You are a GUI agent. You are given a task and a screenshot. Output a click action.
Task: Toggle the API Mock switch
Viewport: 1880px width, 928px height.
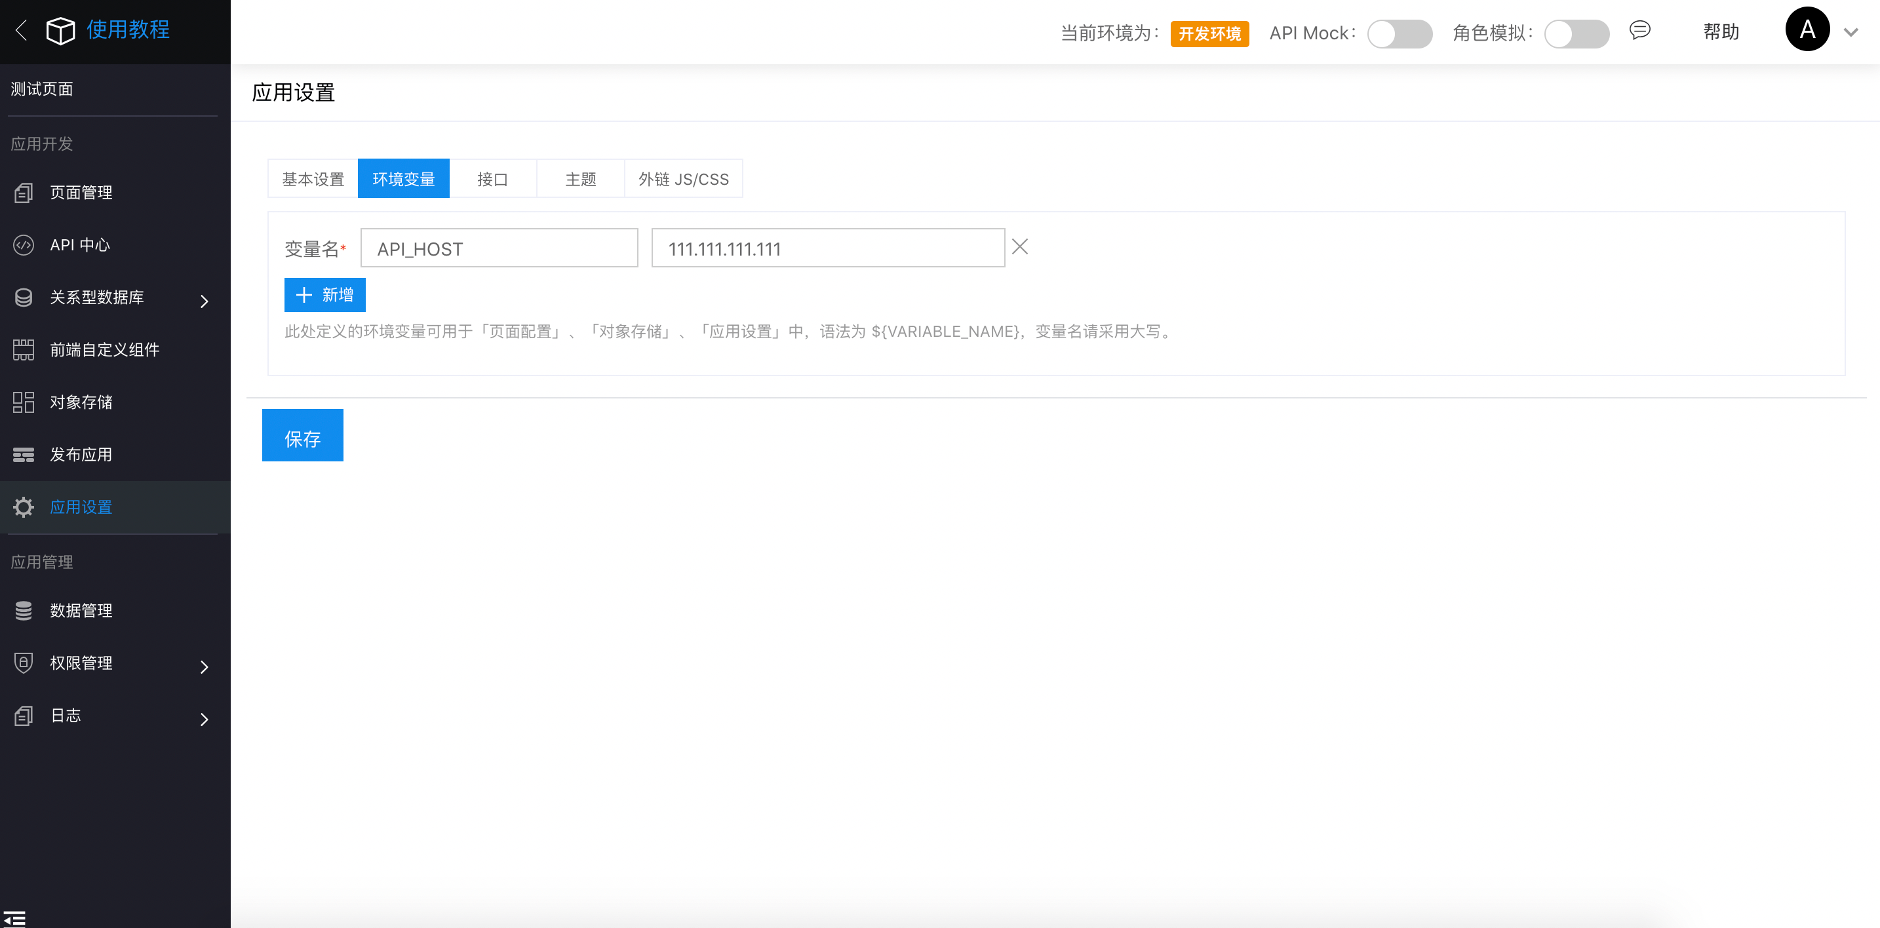(1399, 33)
